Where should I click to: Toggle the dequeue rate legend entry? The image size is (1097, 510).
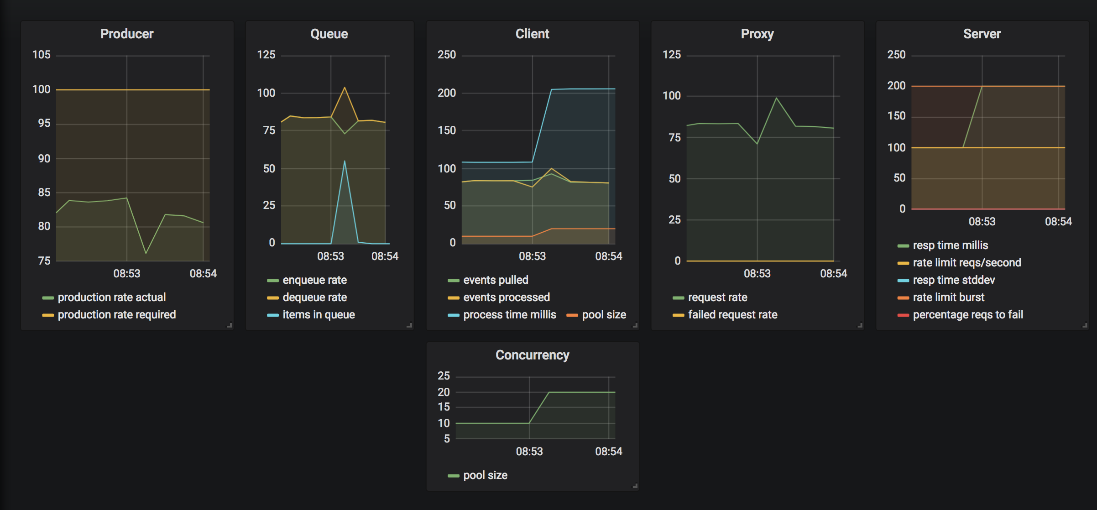pyautogui.click(x=314, y=297)
